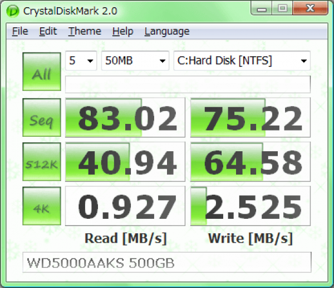Expand the drive dropdown showing C:Hard Disk [NTFS]
Image resolution: width=334 pixels, height=288 pixels.
[242, 61]
